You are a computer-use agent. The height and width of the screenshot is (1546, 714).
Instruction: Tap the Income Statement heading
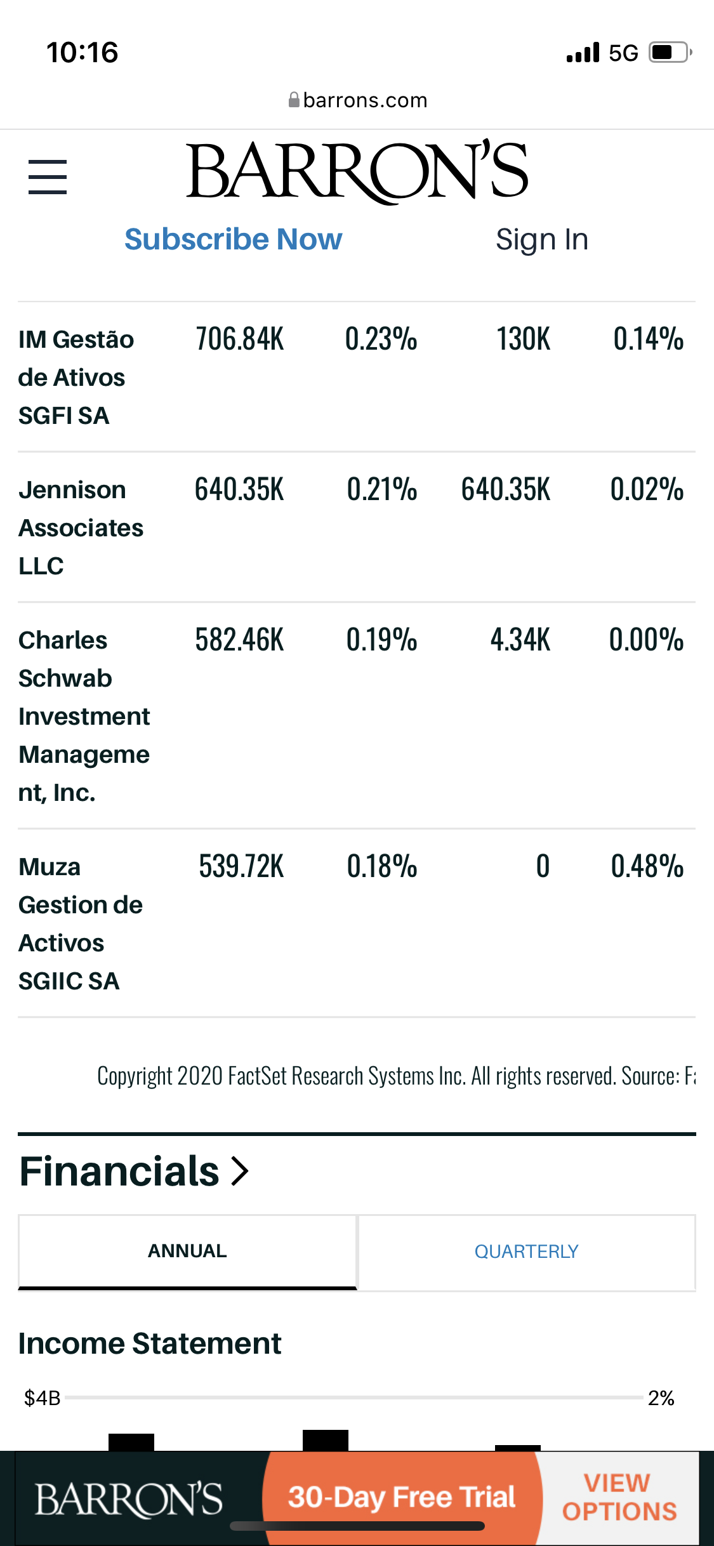click(x=149, y=1344)
